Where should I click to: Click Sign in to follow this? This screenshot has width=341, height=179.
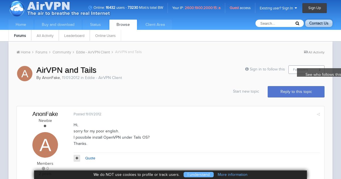coord(265,69)
